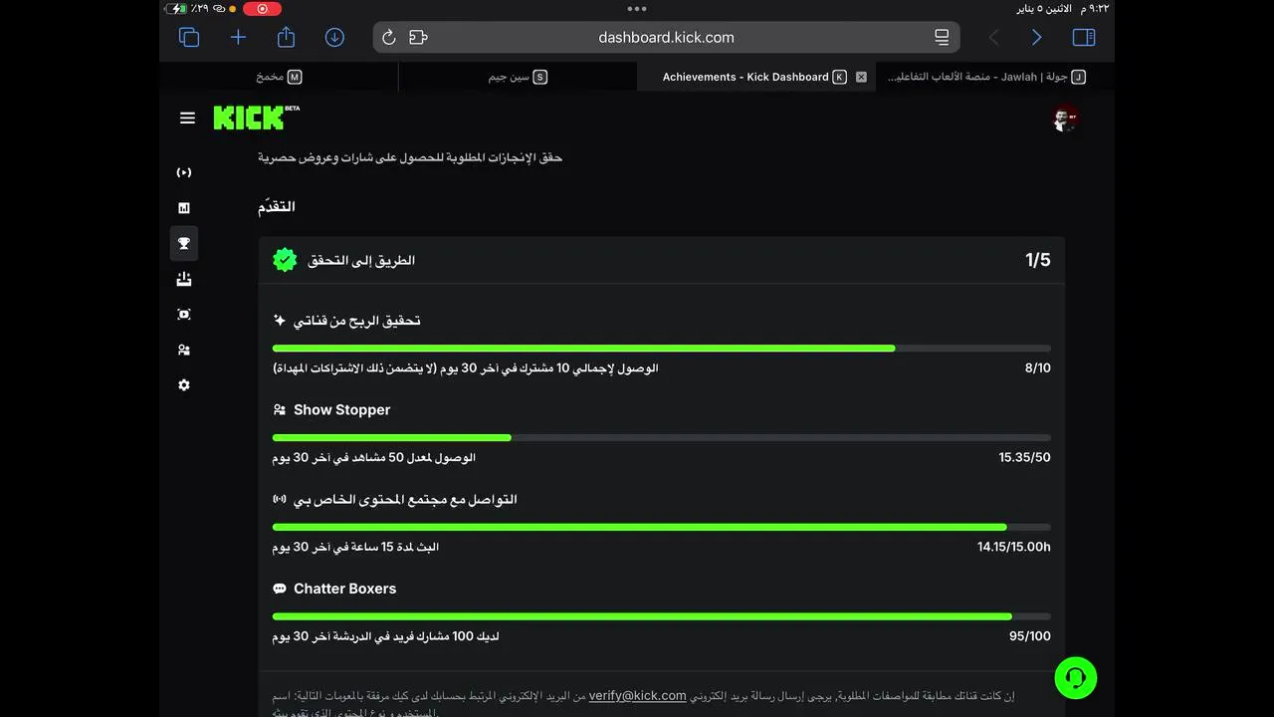Open Safari tab overview icon
This screenshot has height=717, width=1274.
click(x=189, y=37)
